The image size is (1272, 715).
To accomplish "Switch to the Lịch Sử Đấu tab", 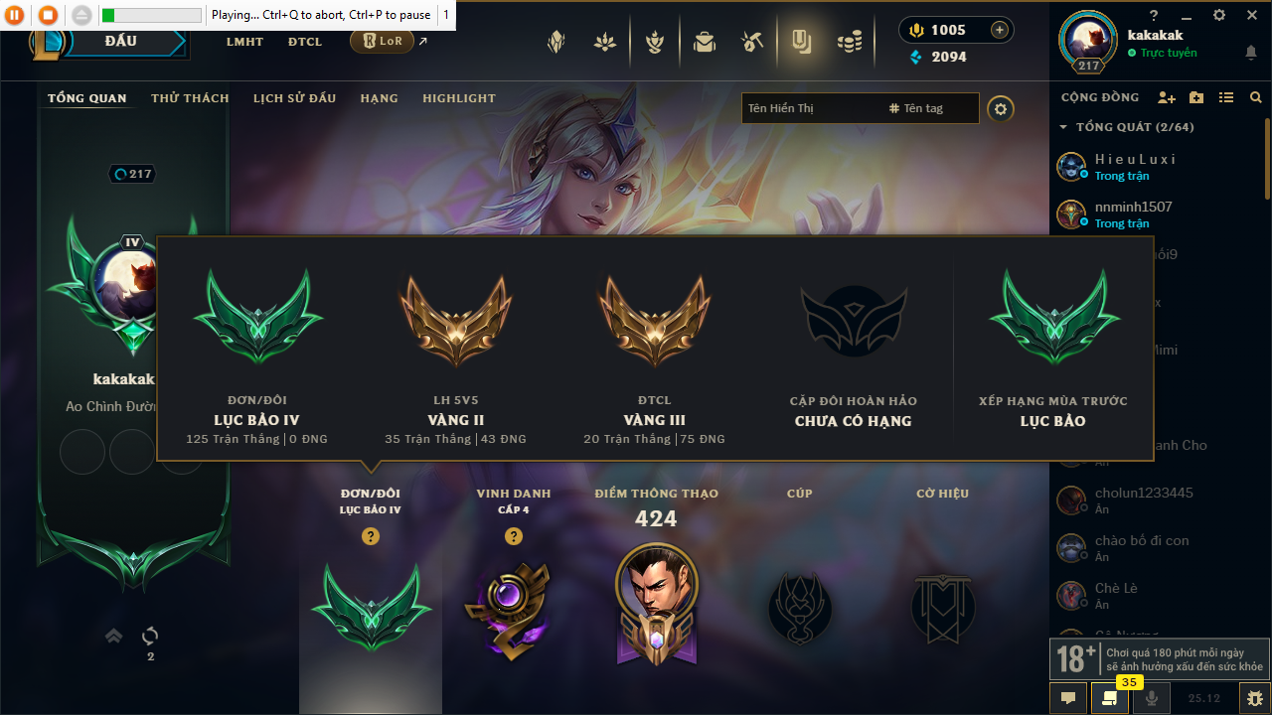I will coord(294,98).
